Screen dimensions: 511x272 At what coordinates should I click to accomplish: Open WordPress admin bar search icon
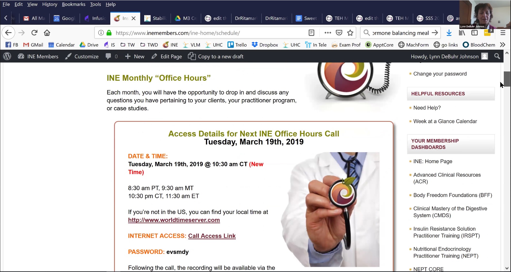click(x=497, y=56)
